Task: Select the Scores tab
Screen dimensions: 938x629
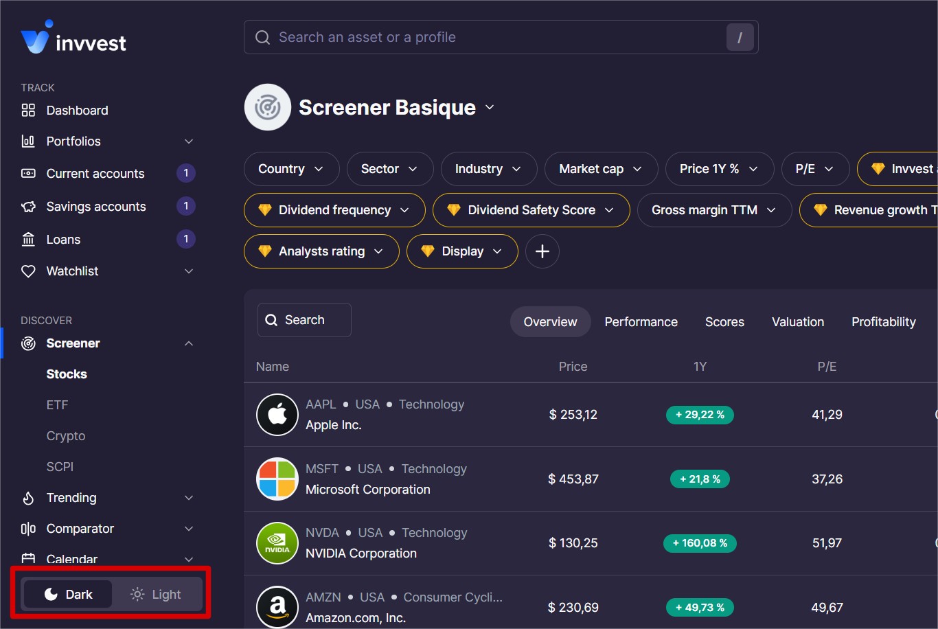Action: [724, 322]
